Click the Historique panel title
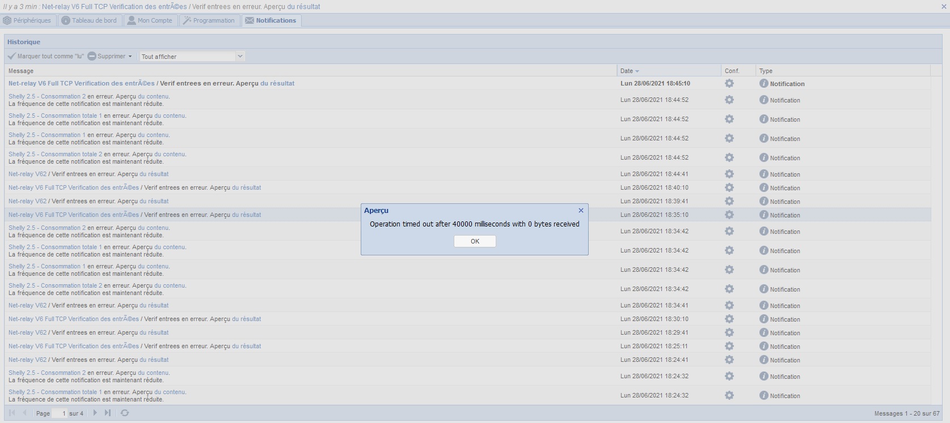The width and height of the screenshot is (950, 423). coord(24,42)
